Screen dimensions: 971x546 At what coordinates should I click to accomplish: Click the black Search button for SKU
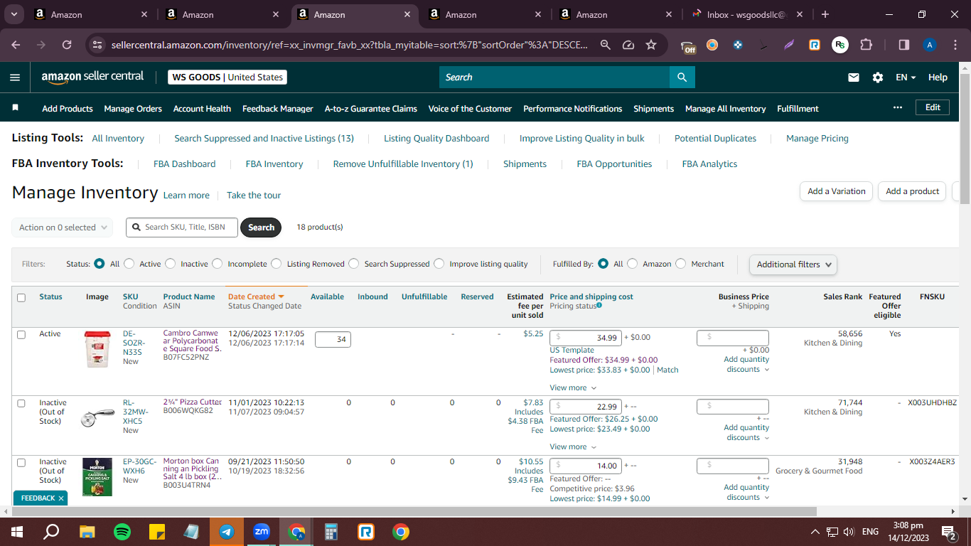tap(261, 227)
